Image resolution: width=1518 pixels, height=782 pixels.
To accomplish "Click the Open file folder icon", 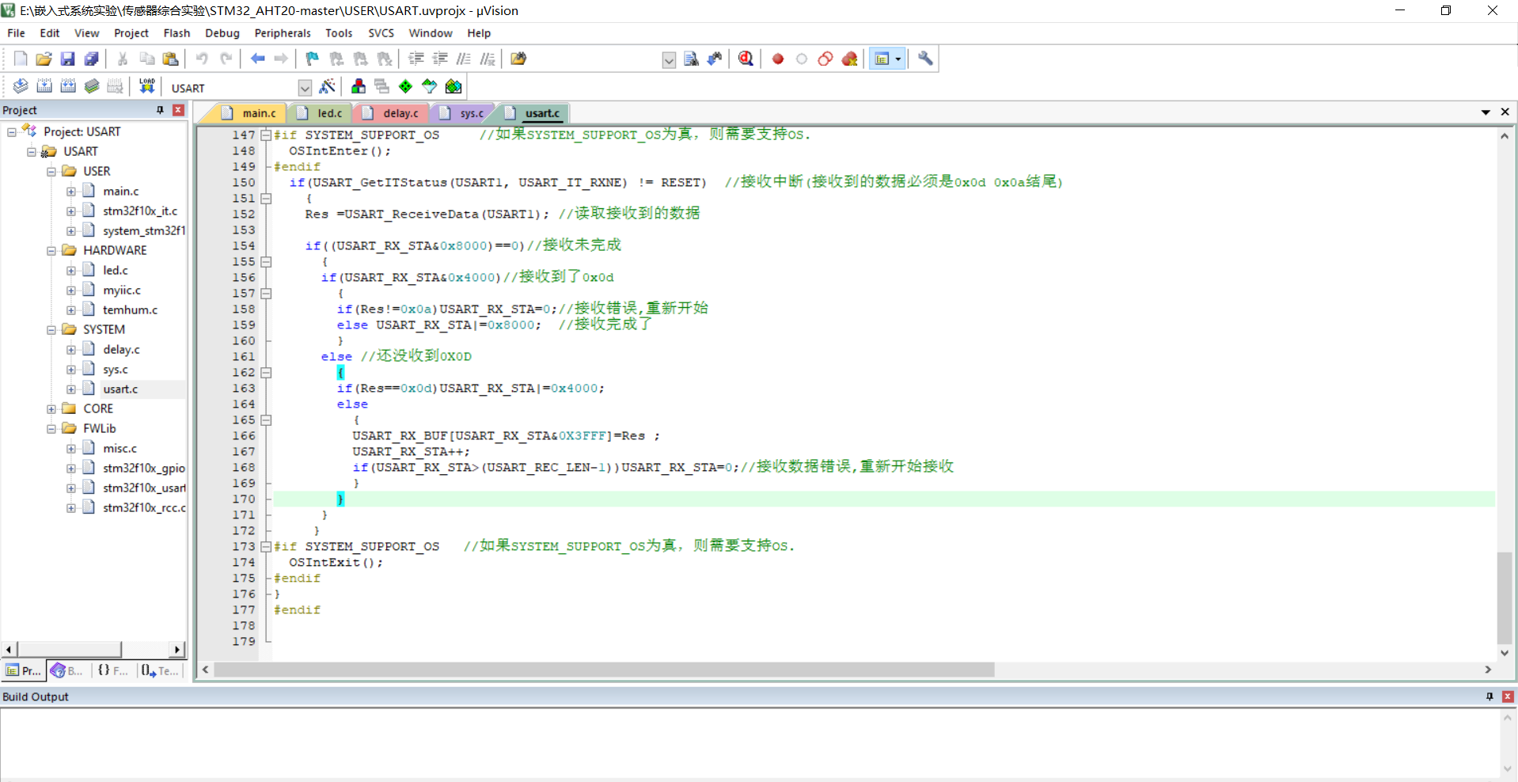I will [x=44, y=59].
